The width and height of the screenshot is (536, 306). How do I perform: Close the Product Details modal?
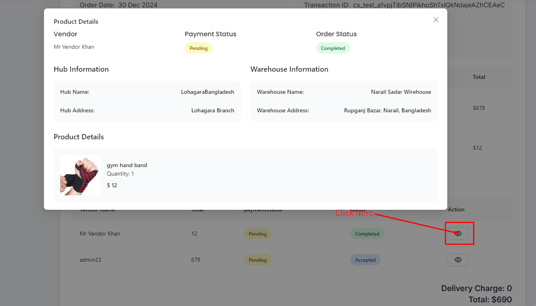pos(436,20)
